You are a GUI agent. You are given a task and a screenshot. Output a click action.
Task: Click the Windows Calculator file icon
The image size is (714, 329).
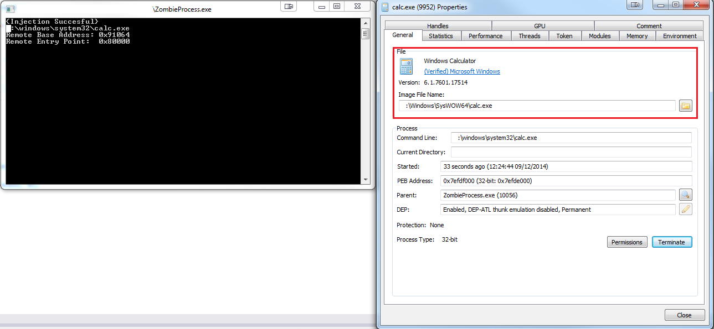point(407,66)
